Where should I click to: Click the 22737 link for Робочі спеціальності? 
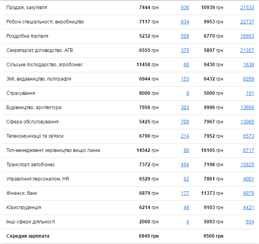(x=247, y=22)
